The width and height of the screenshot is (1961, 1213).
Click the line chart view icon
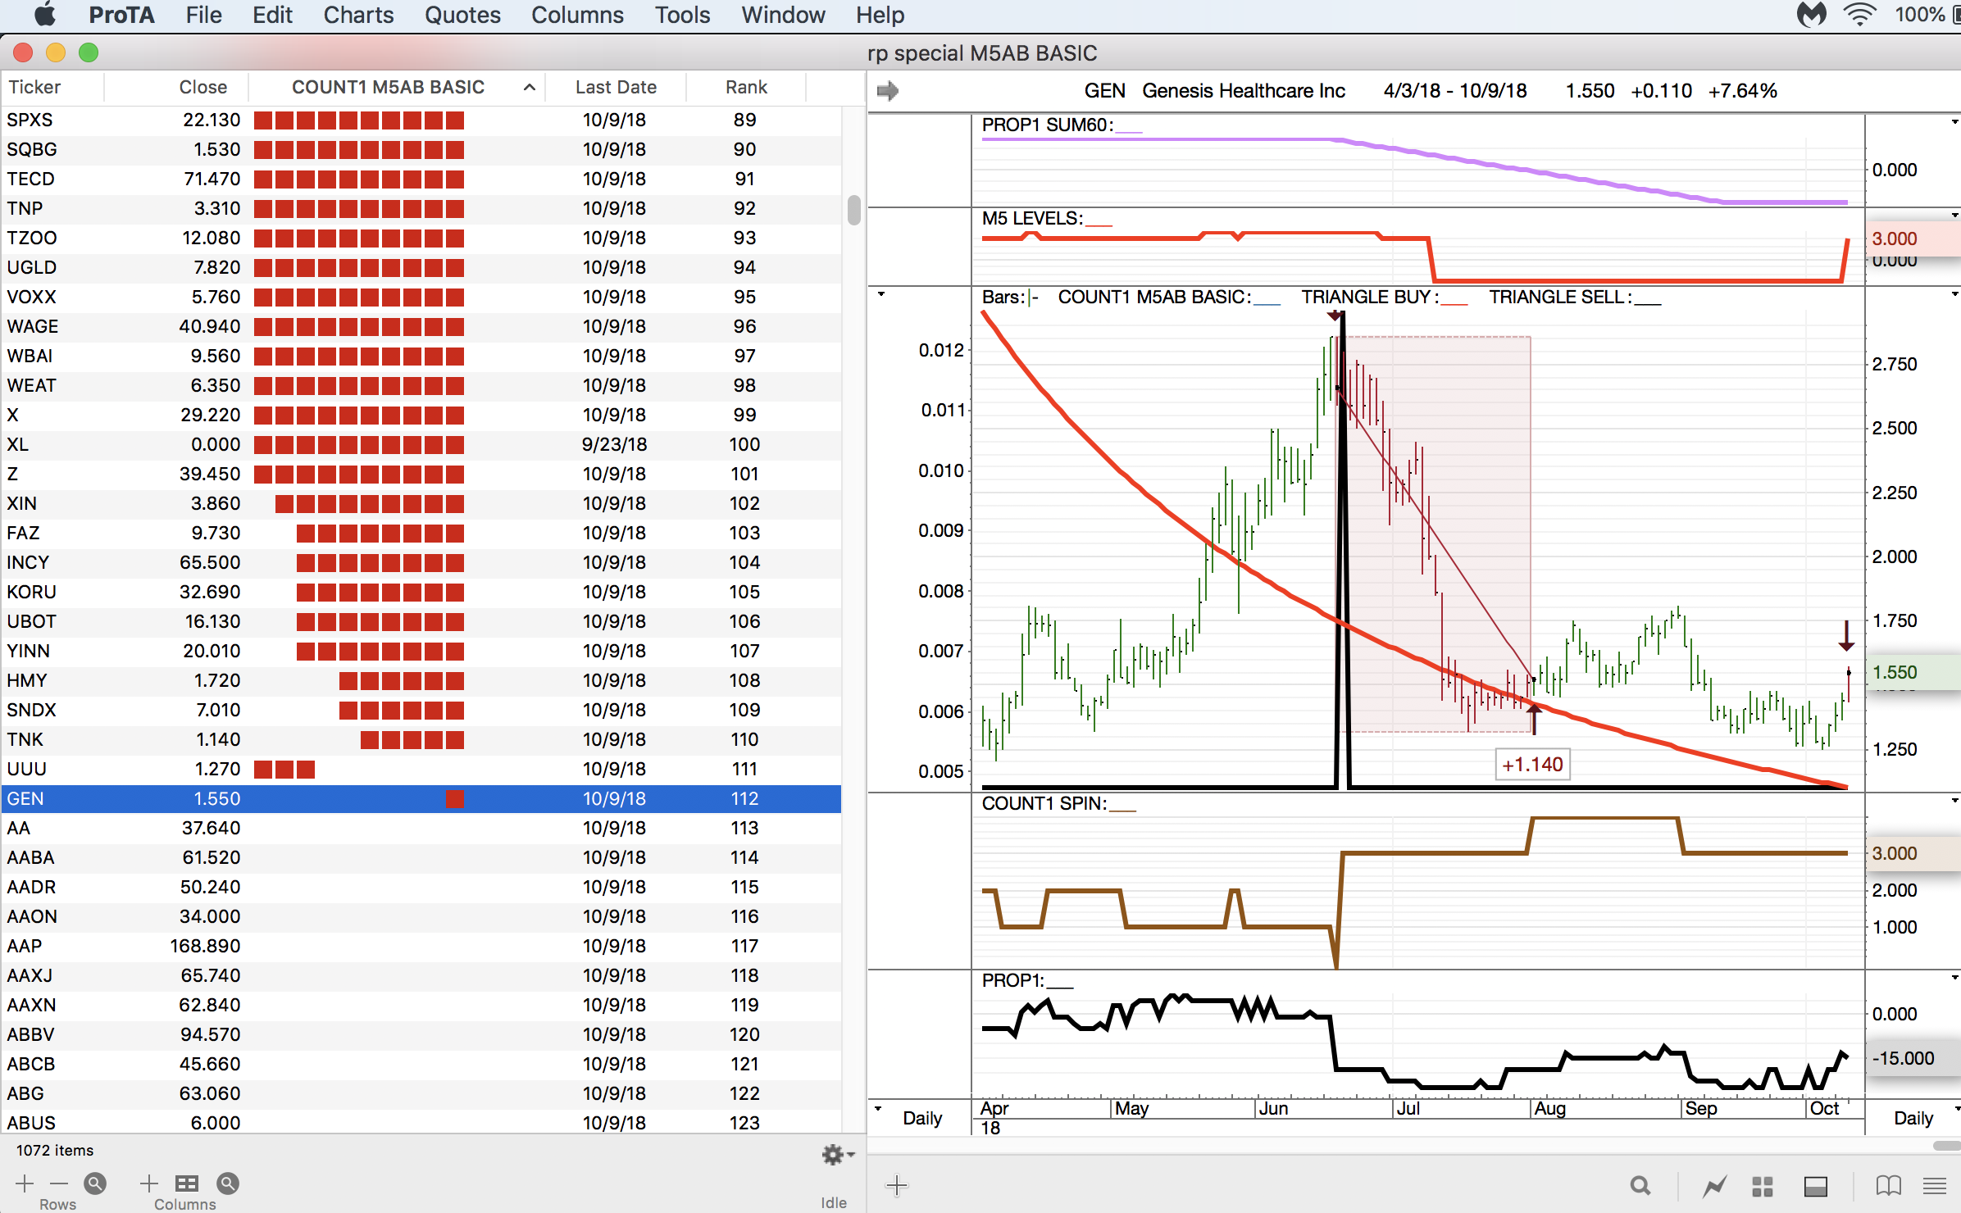click(x=1714, y=1186)
